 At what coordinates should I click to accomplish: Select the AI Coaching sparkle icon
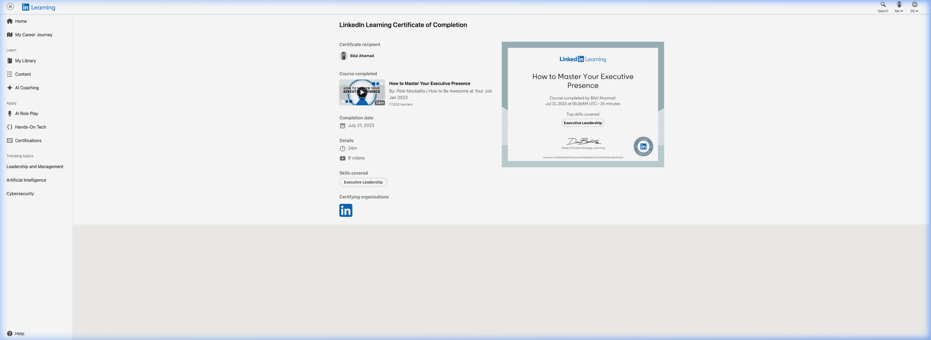click(10, 88)
